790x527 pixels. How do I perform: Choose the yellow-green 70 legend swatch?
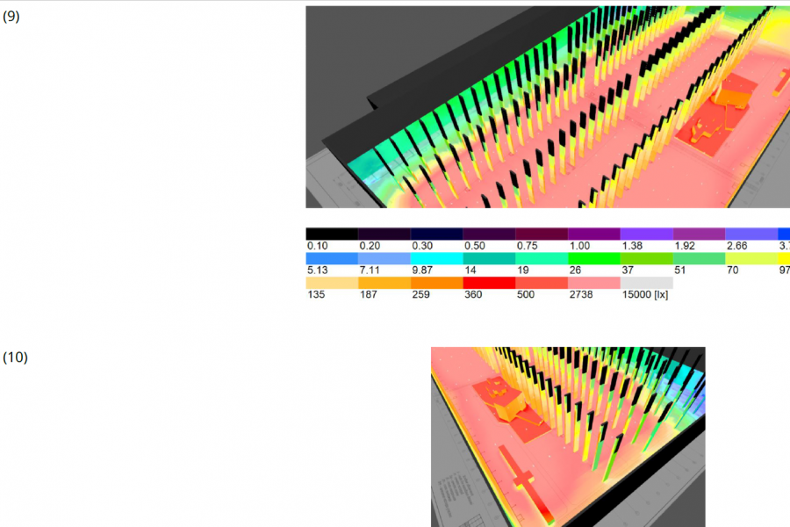tap(751, 258)
